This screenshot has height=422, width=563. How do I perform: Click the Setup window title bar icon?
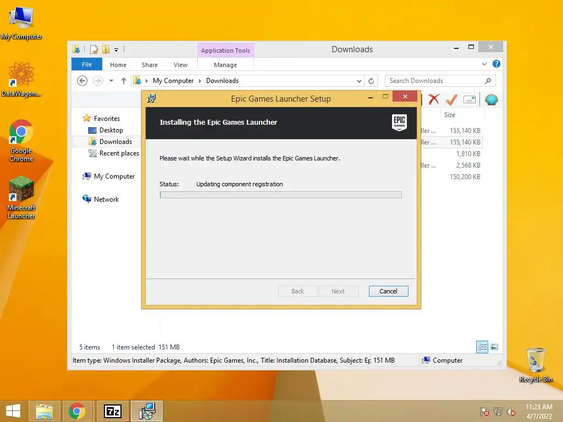(152, 98)
